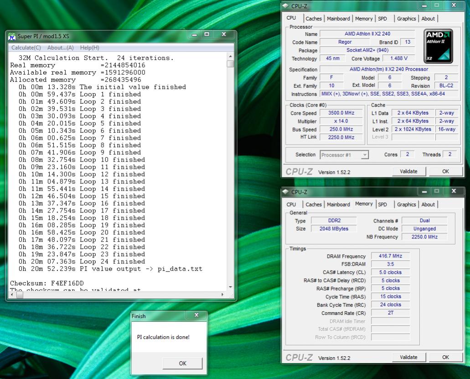This screenshot has width=470, height=379.
Task: Open About tab in upper CPU-Z window
Action: click(428, 19)
